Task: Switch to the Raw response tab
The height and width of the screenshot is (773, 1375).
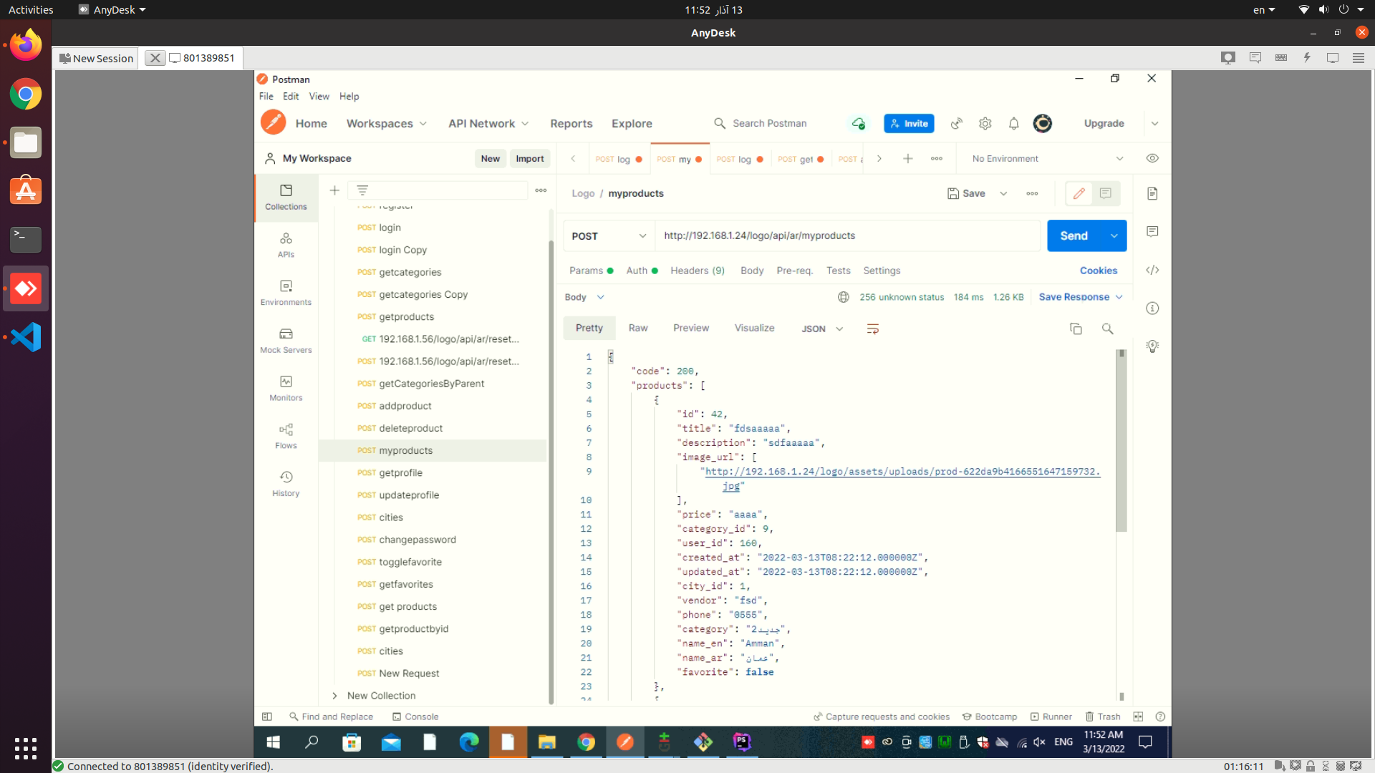Action: point(638,328)
